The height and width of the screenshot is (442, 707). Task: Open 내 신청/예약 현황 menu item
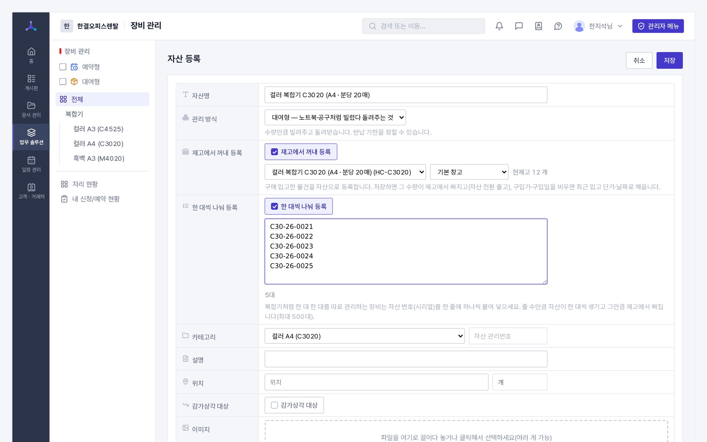click(102, 199)
